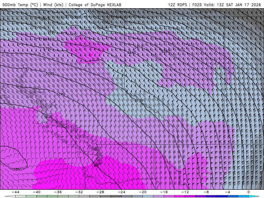Viewport: 264px width, 198px height.
Task: Click the -12 label on the color scale
Action: pos(185,192)
